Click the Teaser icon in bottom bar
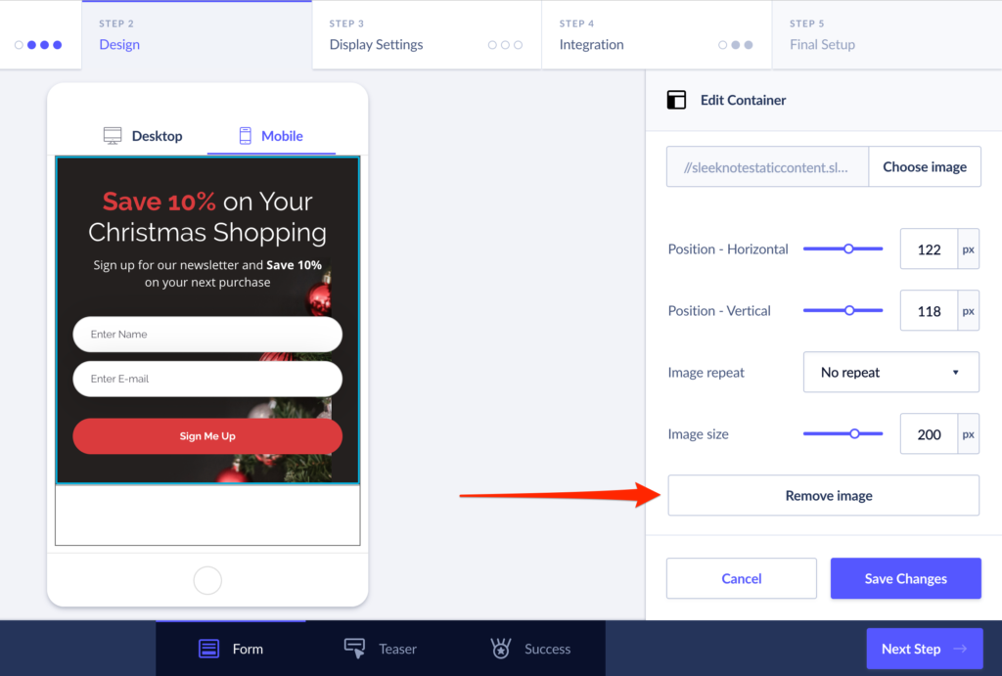The height and width of the screenshot is (676, 1002). click(354, 649)
